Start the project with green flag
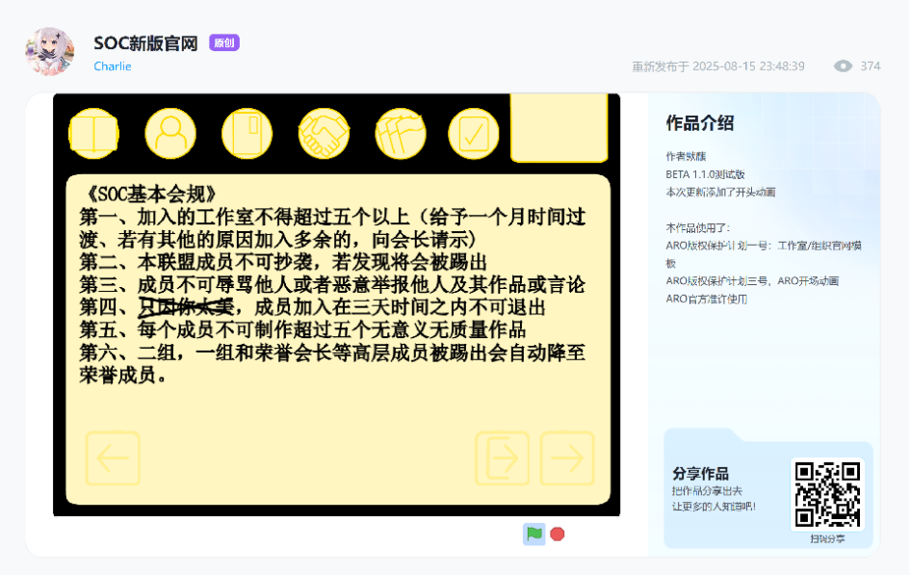910x575 pixels. [x=533, y=534]
